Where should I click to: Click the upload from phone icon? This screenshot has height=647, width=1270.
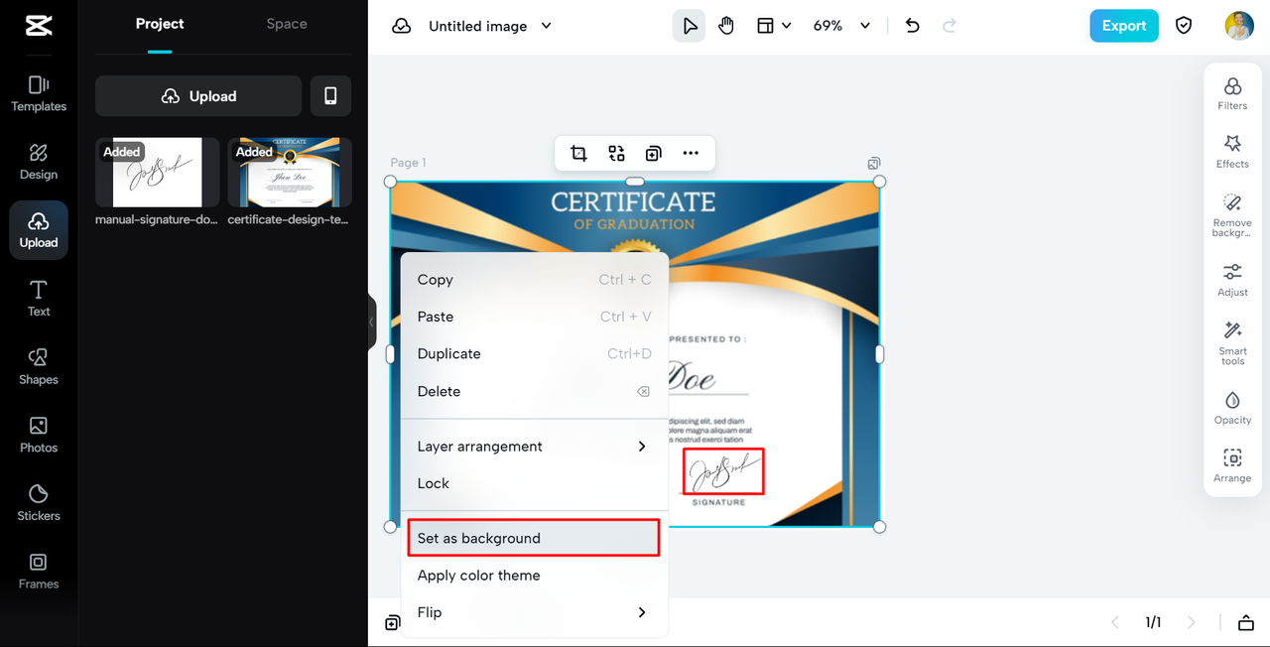[330, 96]
